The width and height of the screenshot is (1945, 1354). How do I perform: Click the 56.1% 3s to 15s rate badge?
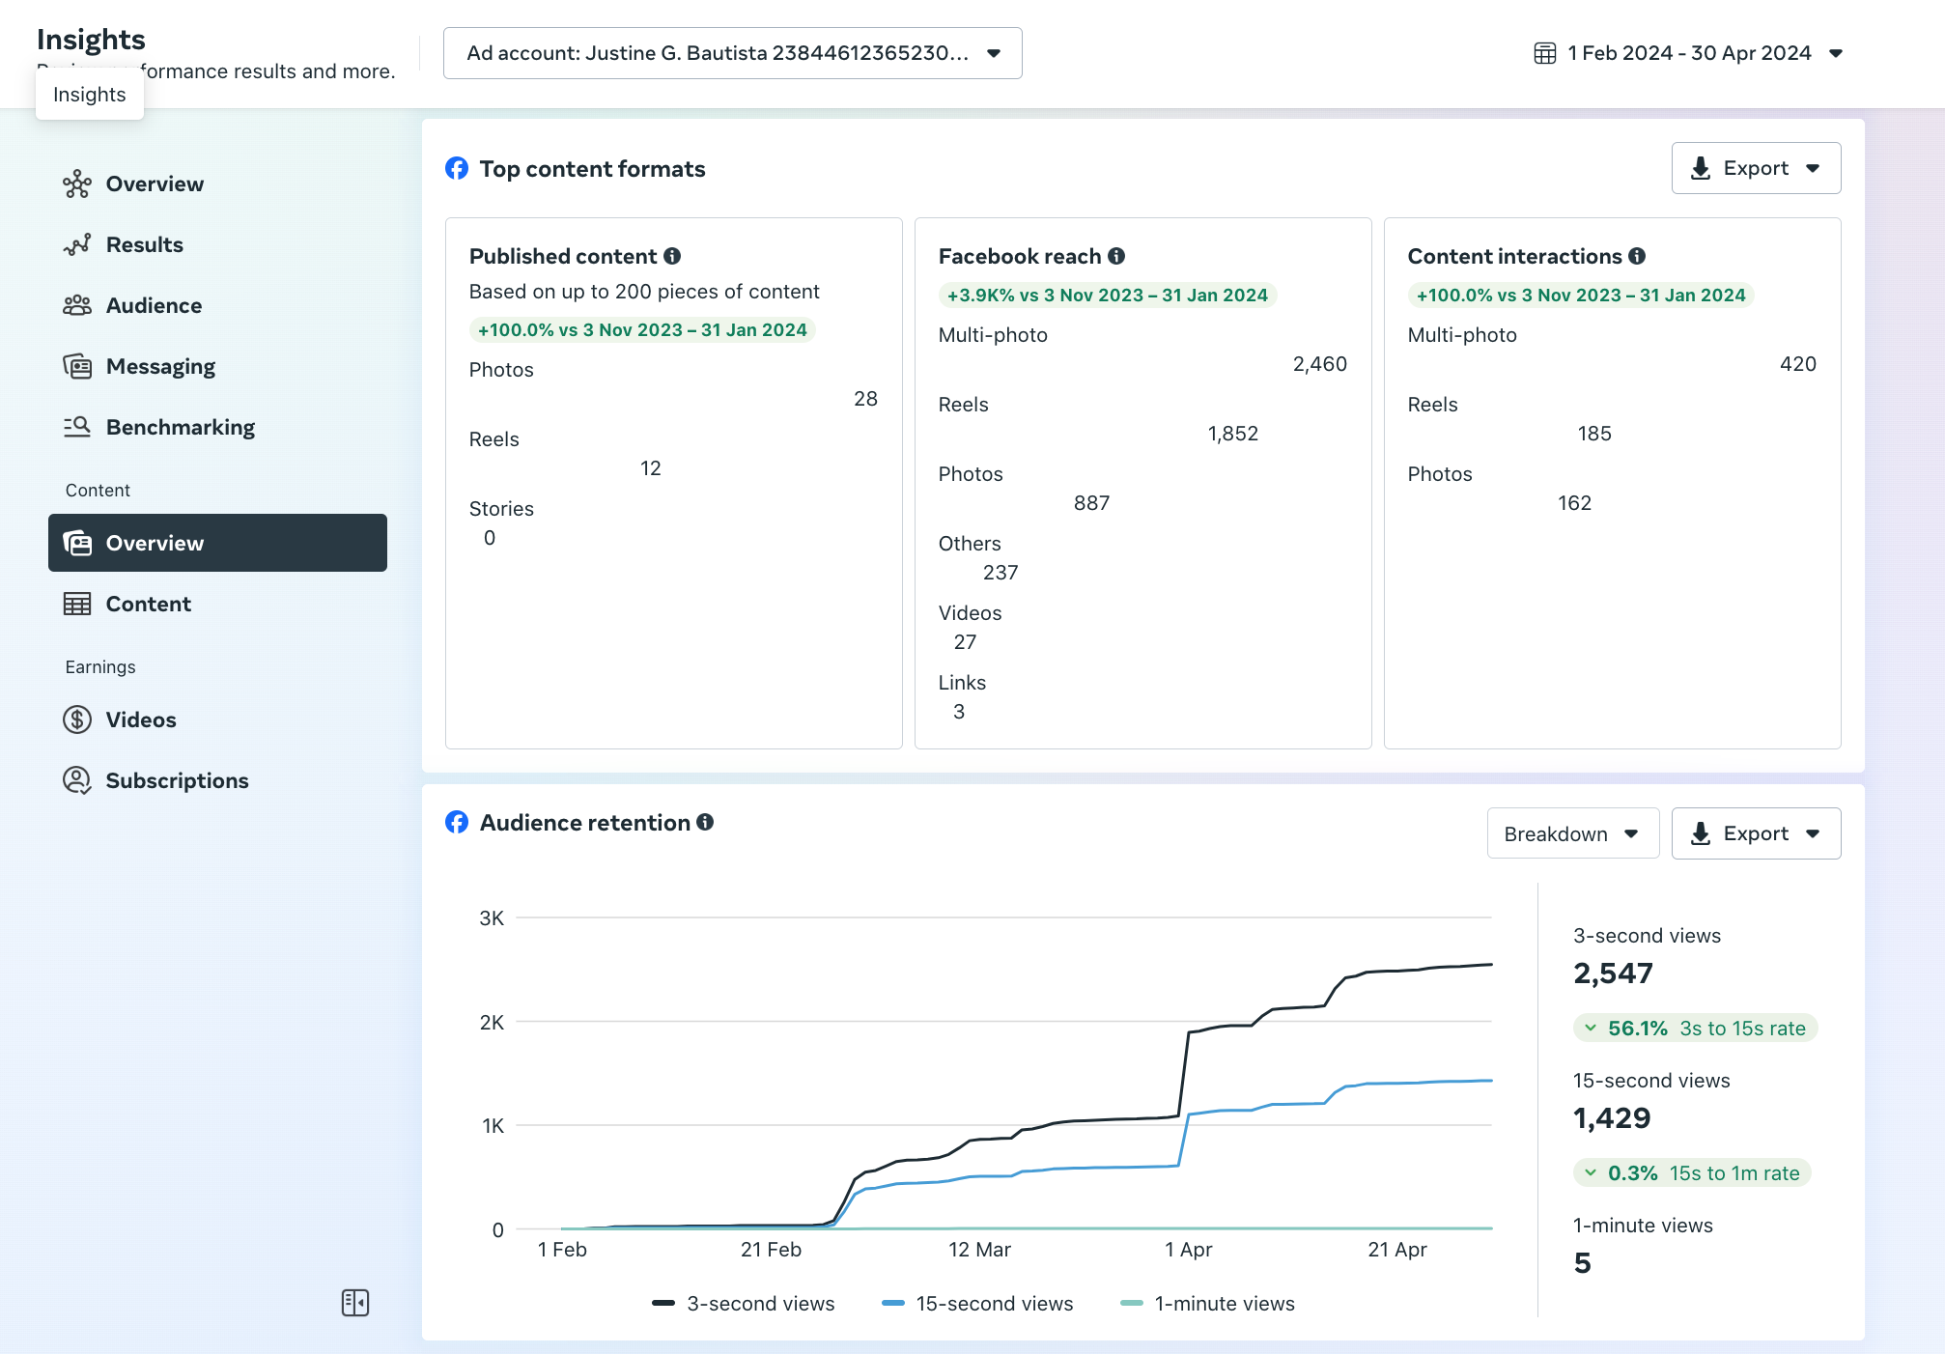coord(1695,1029)
